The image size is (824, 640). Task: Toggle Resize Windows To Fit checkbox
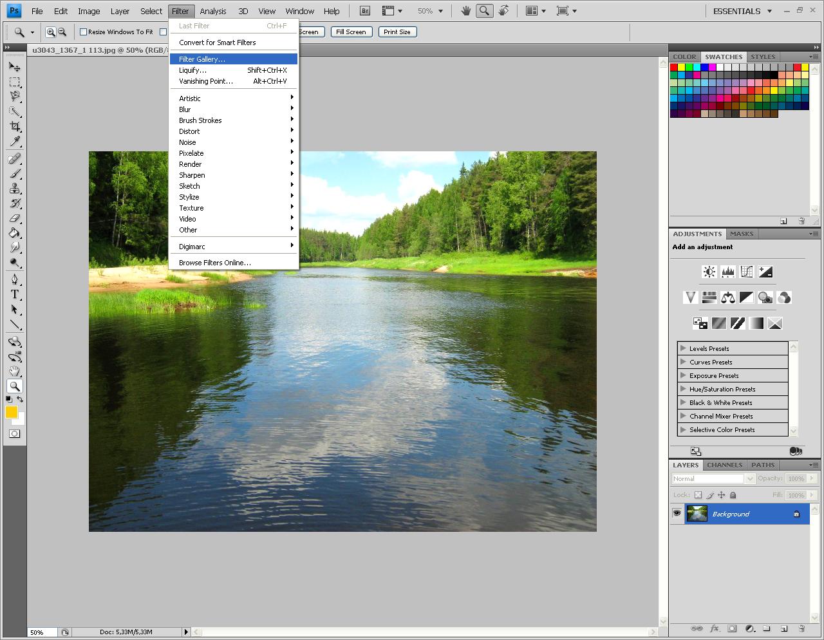(x=83, y=32)
